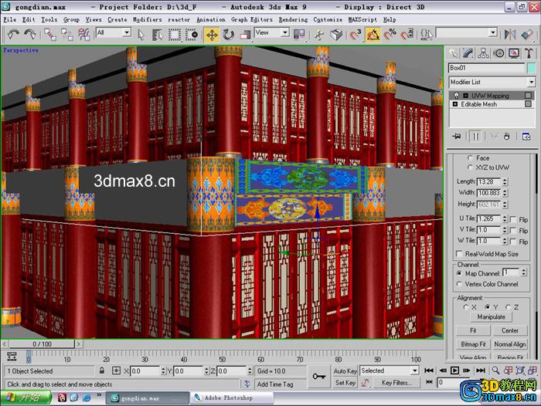Choose Rectangular Selection Region tool
The width and height of the screenshot is (541, 406).
tap(174, 35)
